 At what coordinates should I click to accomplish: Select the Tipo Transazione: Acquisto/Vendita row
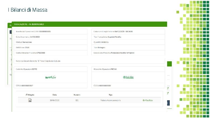click(128, 37)
